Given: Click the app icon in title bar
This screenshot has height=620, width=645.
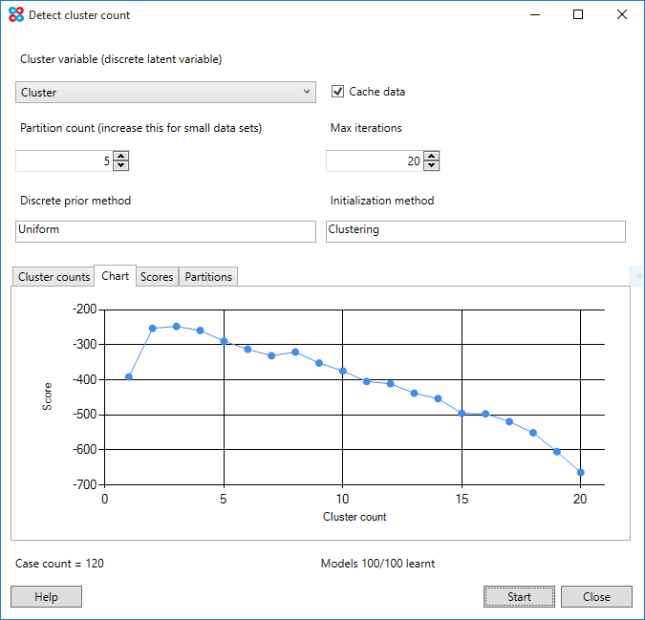Looking at the screenshot, I should [x=15, y=15].
